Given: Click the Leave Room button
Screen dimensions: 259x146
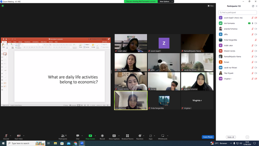Looking at the screenshot, I should [208, 137].
